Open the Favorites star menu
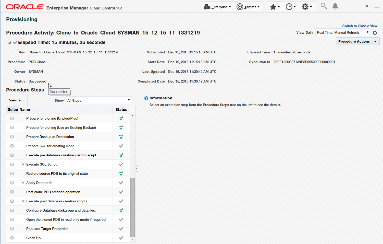The image size is (383, 244). tap(275, 7)
